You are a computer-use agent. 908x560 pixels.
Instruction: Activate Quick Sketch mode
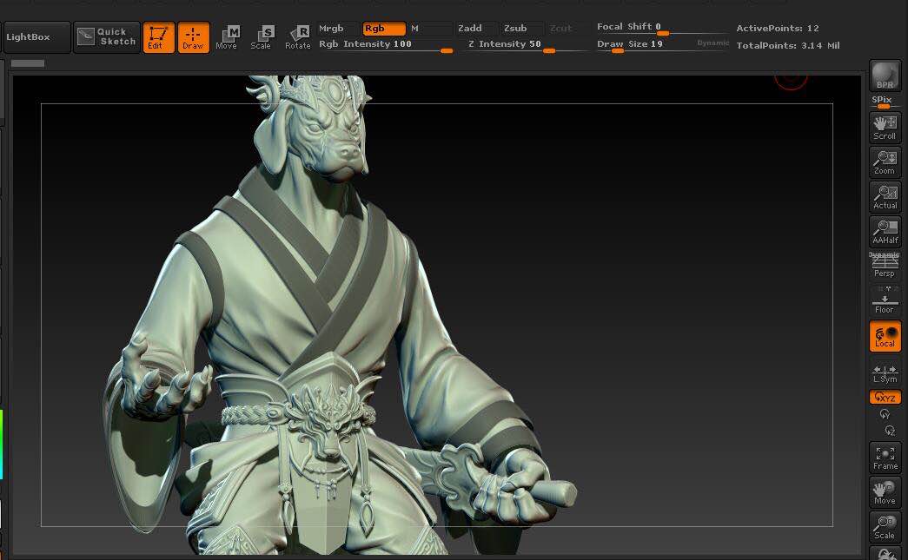tap(107, 37)
